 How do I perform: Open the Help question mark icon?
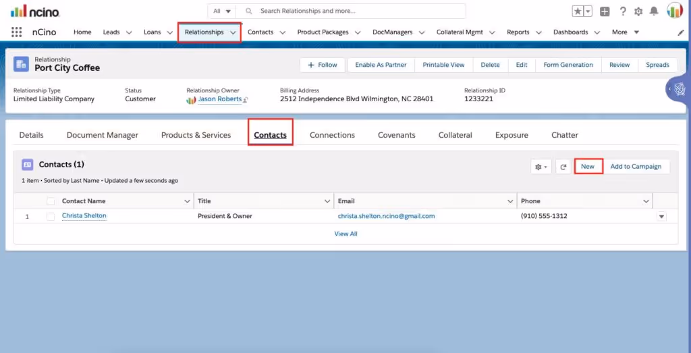(623, 11)
